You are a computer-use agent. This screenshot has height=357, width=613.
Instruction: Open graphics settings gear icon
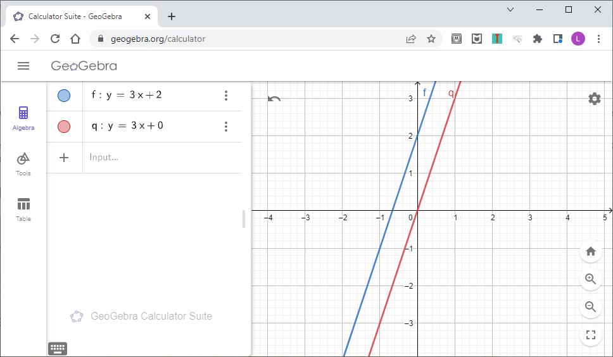click(594, 99)
